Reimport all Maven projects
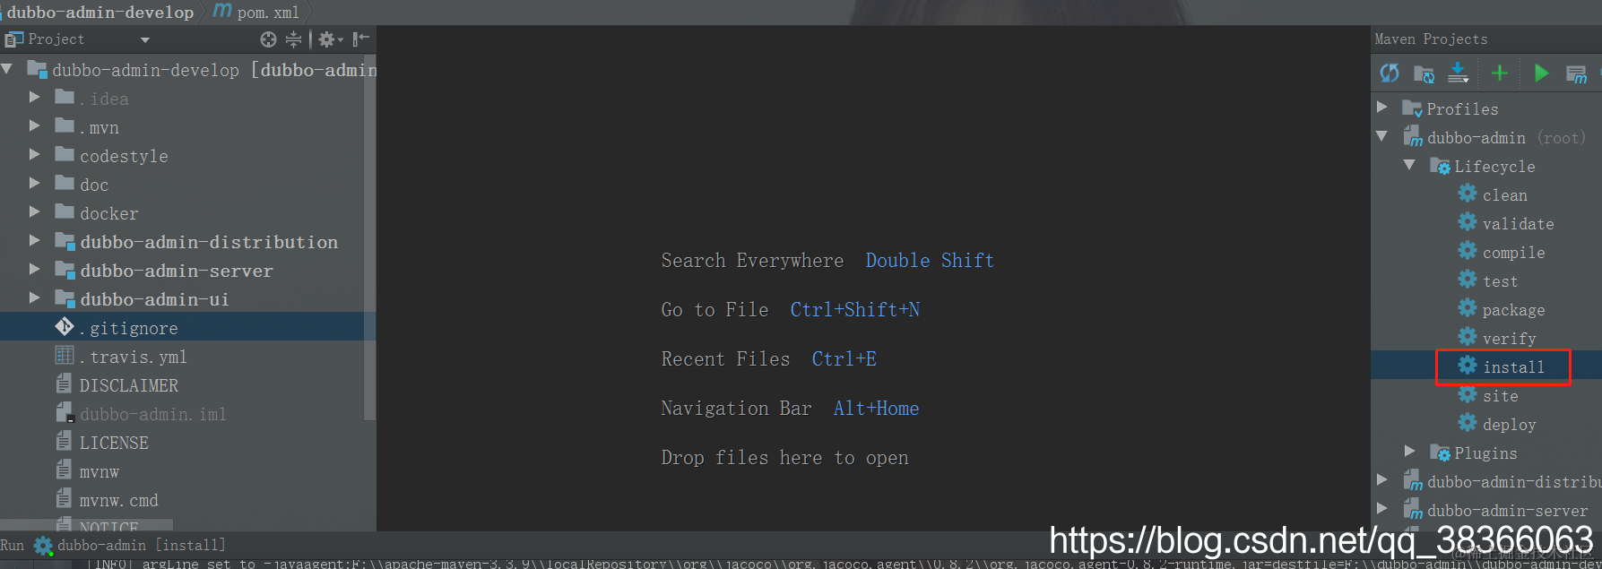1602x569 pixels. (x=1390, y=73)
